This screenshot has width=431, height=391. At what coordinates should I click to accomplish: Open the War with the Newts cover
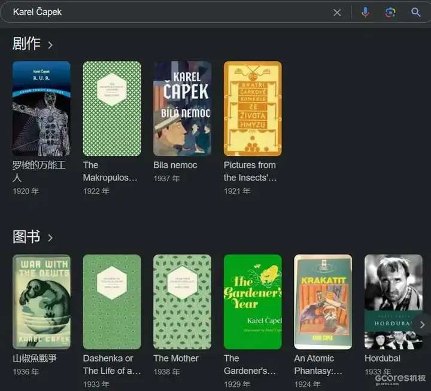point(41,302)
